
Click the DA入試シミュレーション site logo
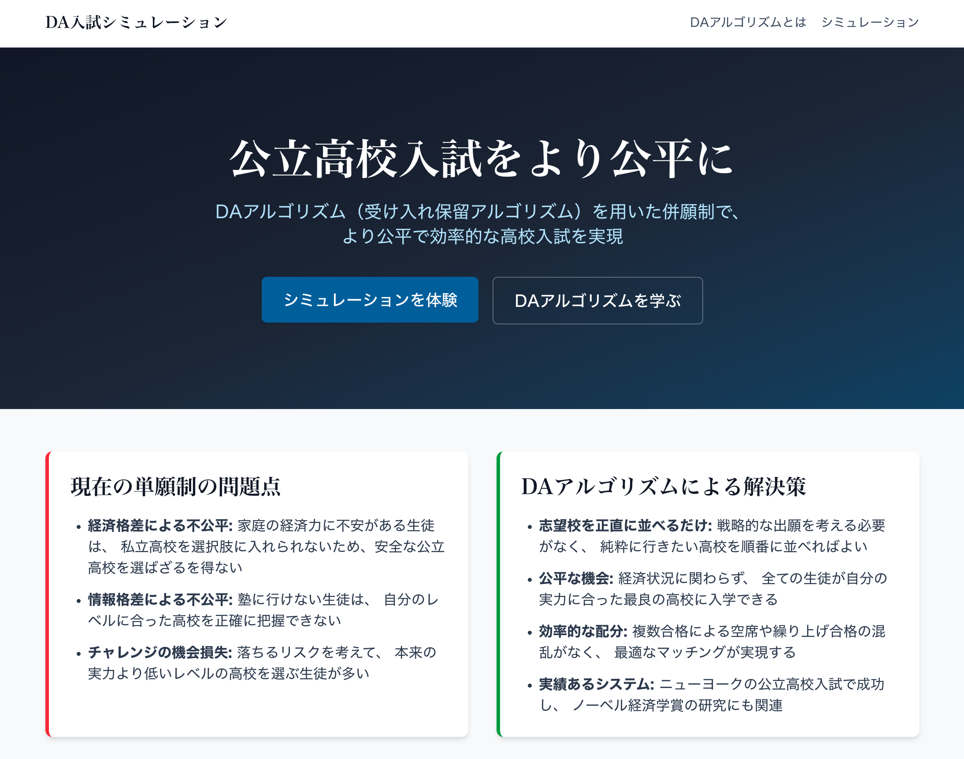tap(136, 22)
